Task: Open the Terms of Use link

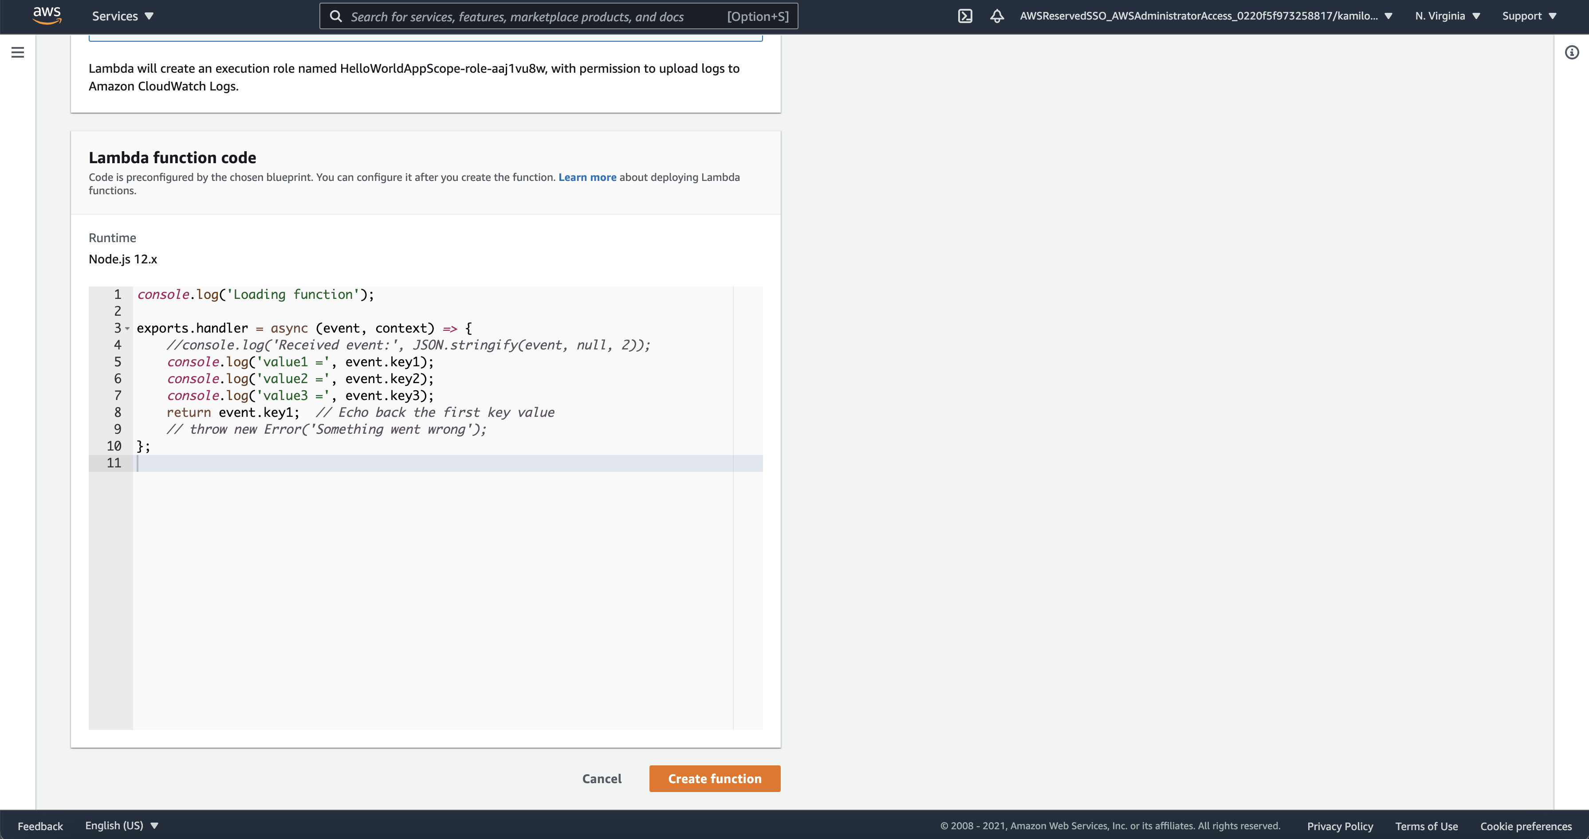Action: point(1426,826)
